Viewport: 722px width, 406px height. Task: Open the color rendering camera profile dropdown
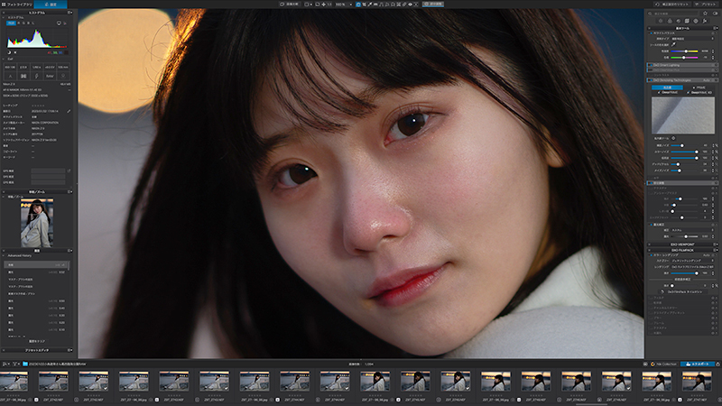pyautogui.click(x=692, y=267)
